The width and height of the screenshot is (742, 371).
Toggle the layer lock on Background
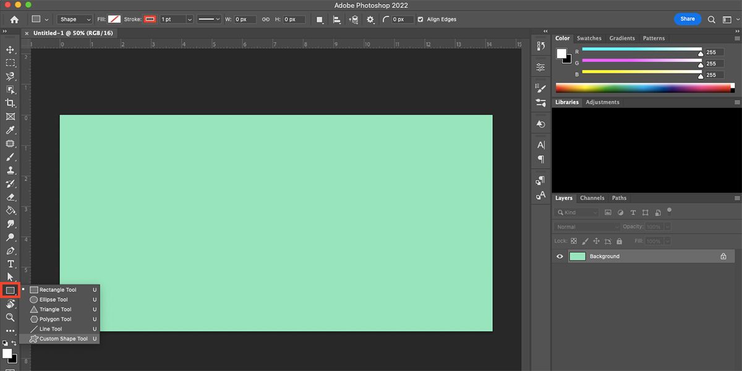723,256
